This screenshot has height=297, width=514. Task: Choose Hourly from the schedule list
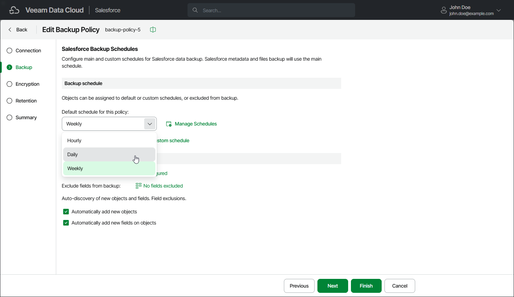pos(109,140)
